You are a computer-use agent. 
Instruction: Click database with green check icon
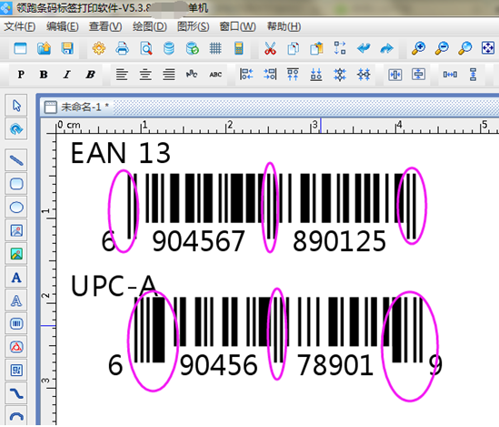pyautogui.click(x=192, y=48)
